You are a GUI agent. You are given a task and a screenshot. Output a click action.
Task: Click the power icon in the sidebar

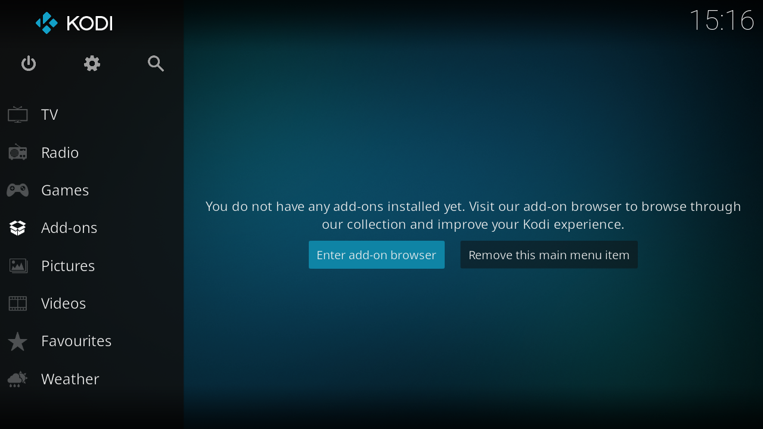point(29,64)
